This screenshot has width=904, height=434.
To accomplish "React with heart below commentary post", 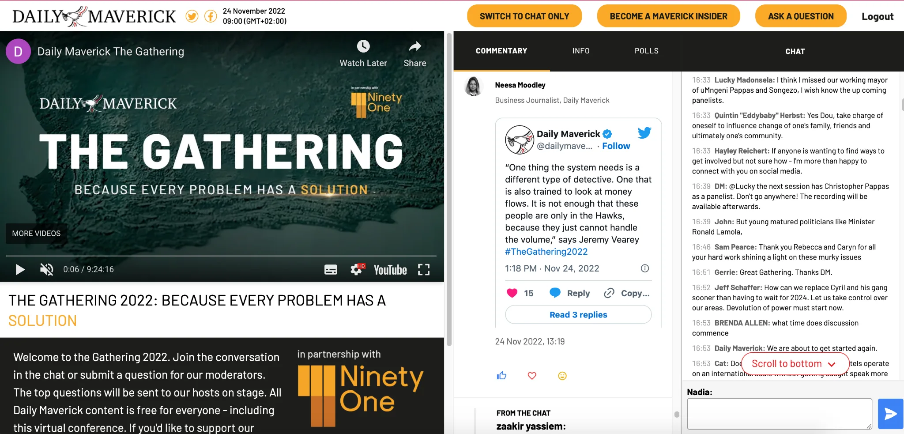I will 532,376.
